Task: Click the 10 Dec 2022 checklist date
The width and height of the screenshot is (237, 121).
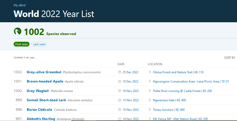Action: (130, 81)
